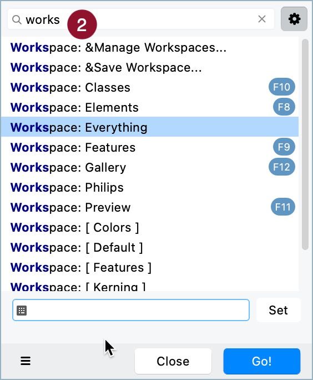Click the magnifier search icon
The height and width of the screenshot is (380, 313).
17,19
